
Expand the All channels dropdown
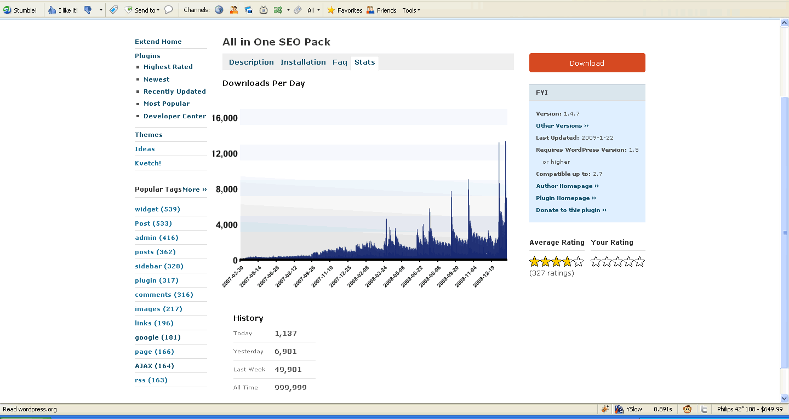pyautogui.click(x=313, y=10)
